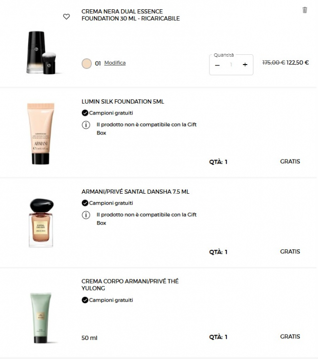Click checkmark beside Santal Dansha Campioni gratuiti
The width and height of the screenshot is (318, 359).
pos(85,203)
